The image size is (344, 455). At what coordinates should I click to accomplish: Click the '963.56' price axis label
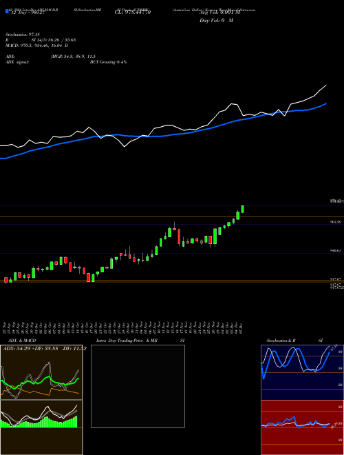335,222
